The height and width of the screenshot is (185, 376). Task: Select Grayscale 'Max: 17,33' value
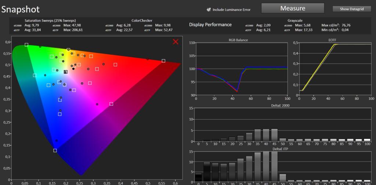(304, 30)
